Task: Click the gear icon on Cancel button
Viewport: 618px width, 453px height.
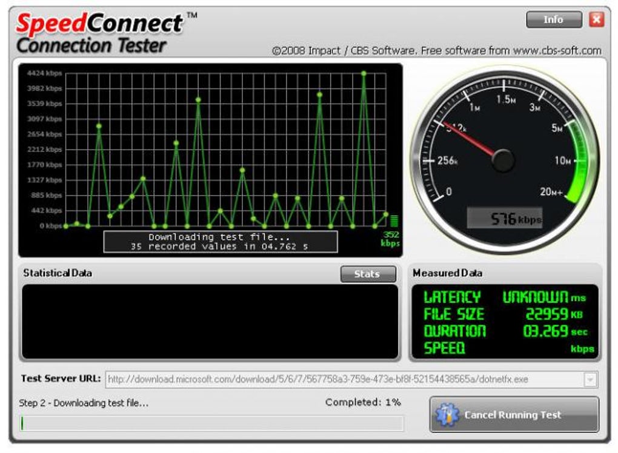Action: point(447,415)
